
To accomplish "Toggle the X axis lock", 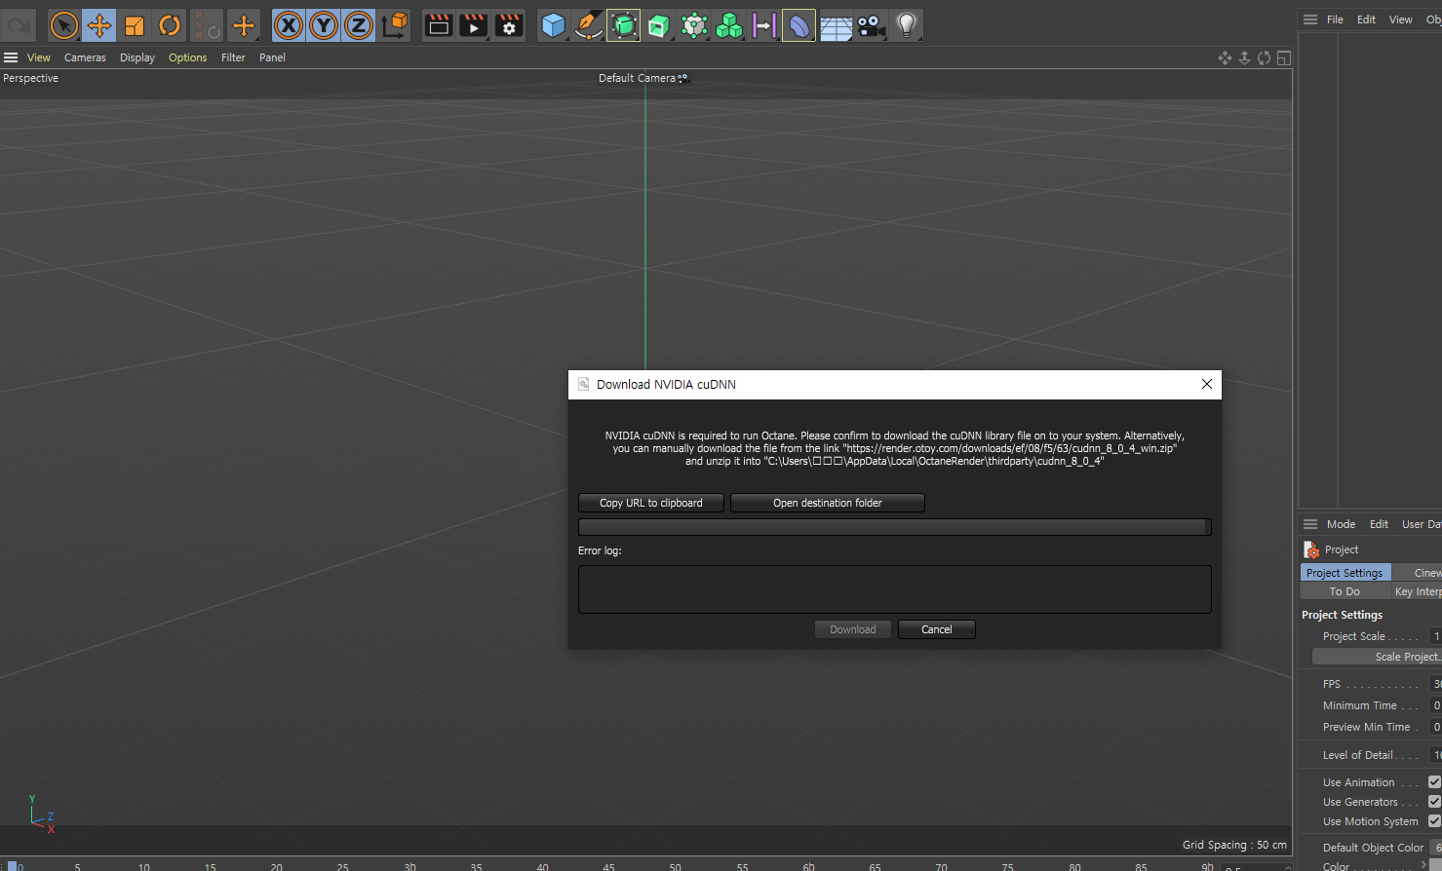I will point(289,25).
